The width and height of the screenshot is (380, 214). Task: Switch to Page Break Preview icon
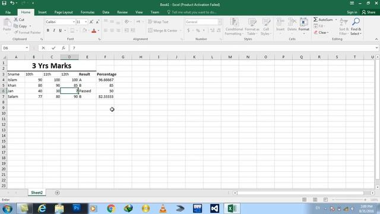[325, 200]
